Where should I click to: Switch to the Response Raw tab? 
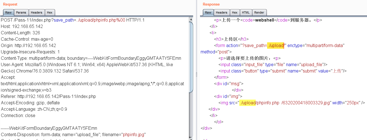click(x=208, y=12)
